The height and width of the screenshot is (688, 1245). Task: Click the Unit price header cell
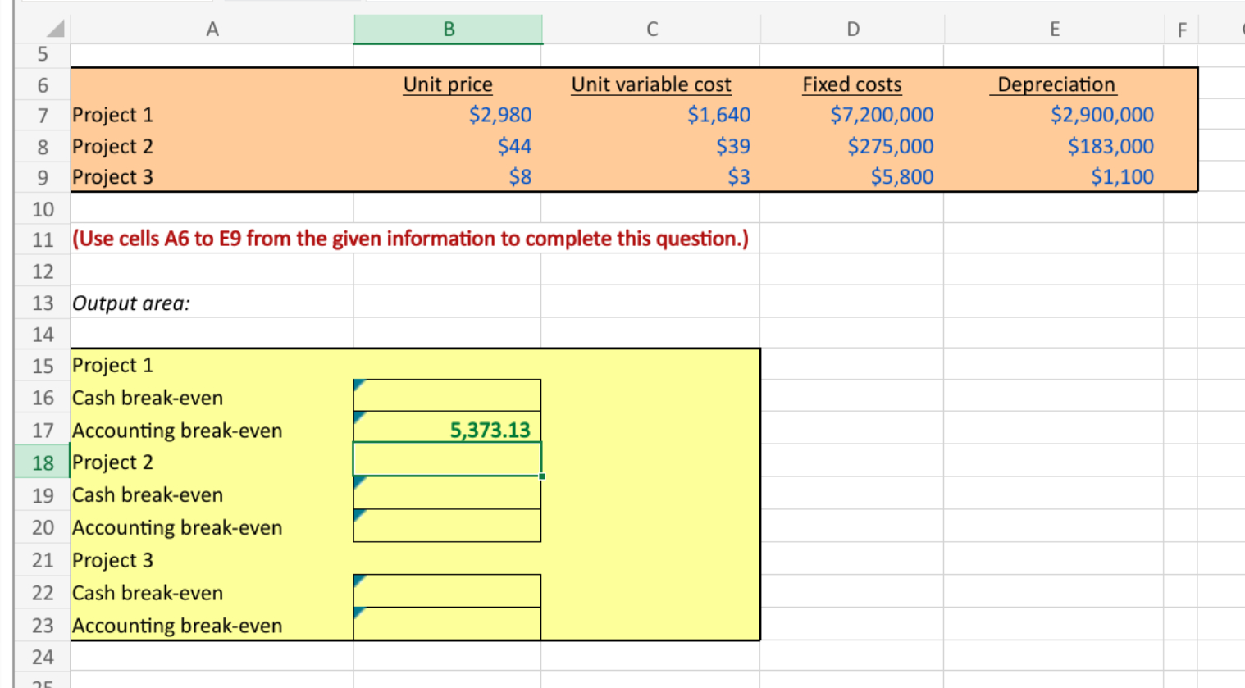coord(447,84)
